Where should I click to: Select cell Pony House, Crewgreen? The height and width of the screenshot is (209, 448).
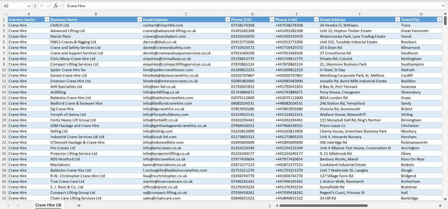click(360, 92)
